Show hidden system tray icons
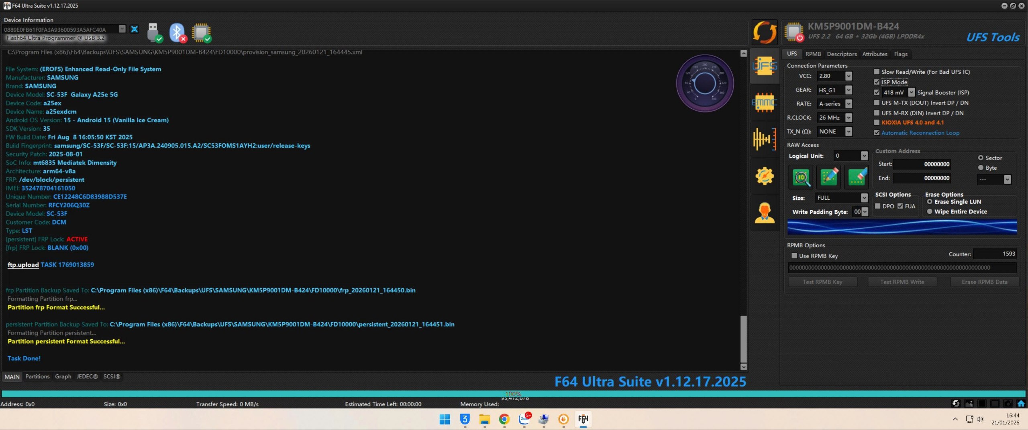This screenshot has width=1028, height=430. 955,419
